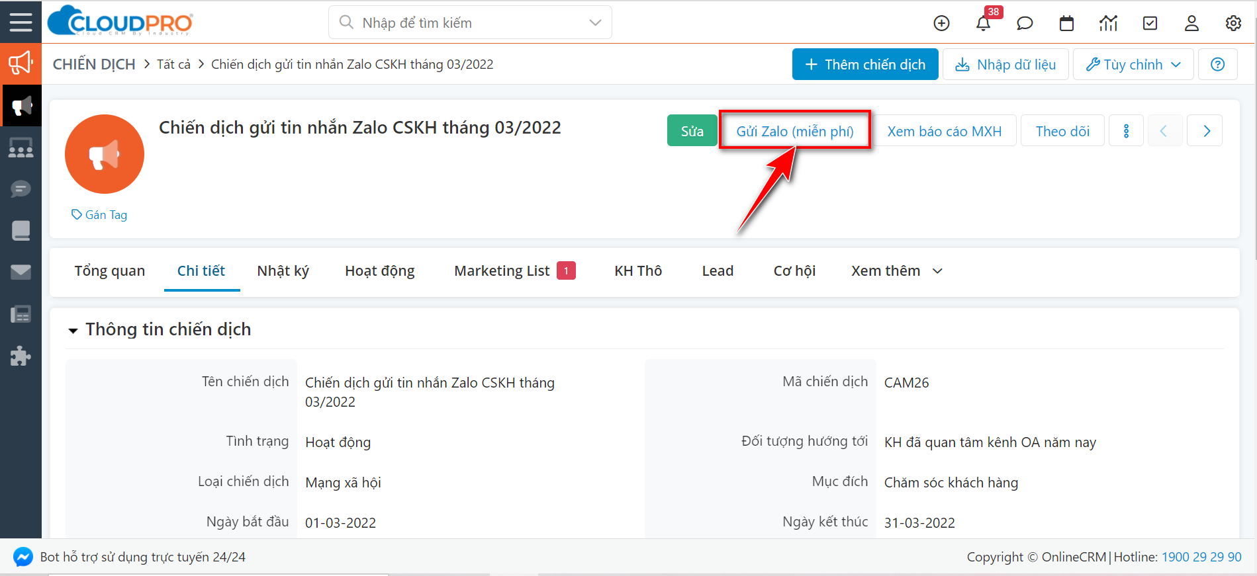Open the Nhật ký tab
The height and width of the screenshot is (576, 1257).
coord(283,271)
